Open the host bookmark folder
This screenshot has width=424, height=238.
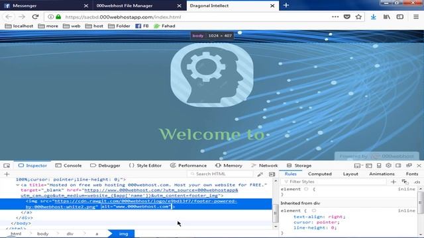click(94, 26)
